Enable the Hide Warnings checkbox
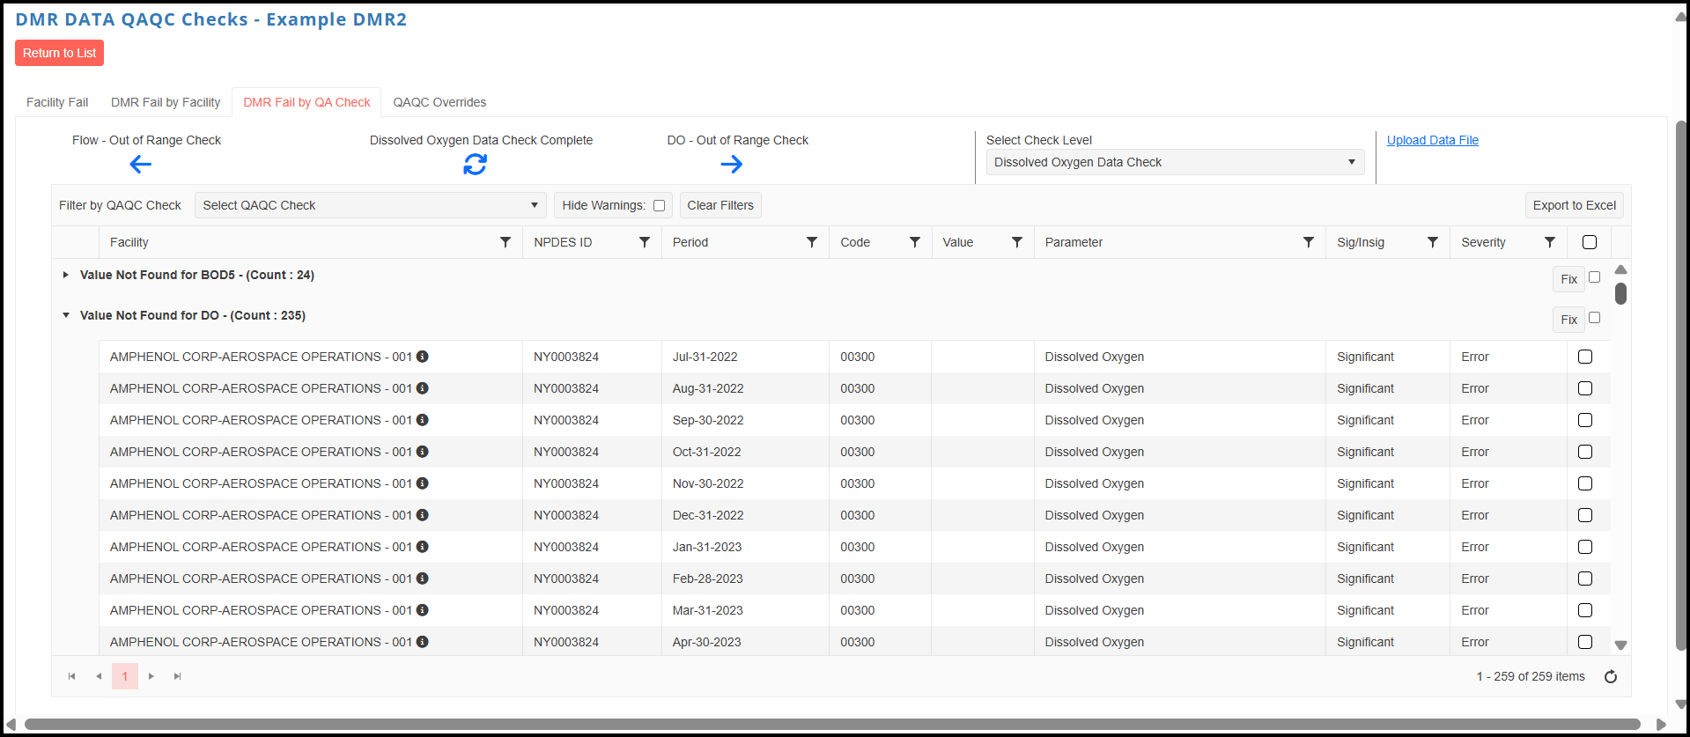The height and width of the screenshot is (737, 1690). pos(659,205)
